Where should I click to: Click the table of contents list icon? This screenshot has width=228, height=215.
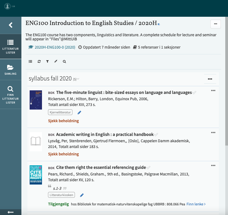30,62
